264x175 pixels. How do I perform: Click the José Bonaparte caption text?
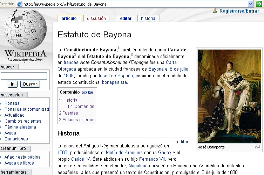[212, 147]
